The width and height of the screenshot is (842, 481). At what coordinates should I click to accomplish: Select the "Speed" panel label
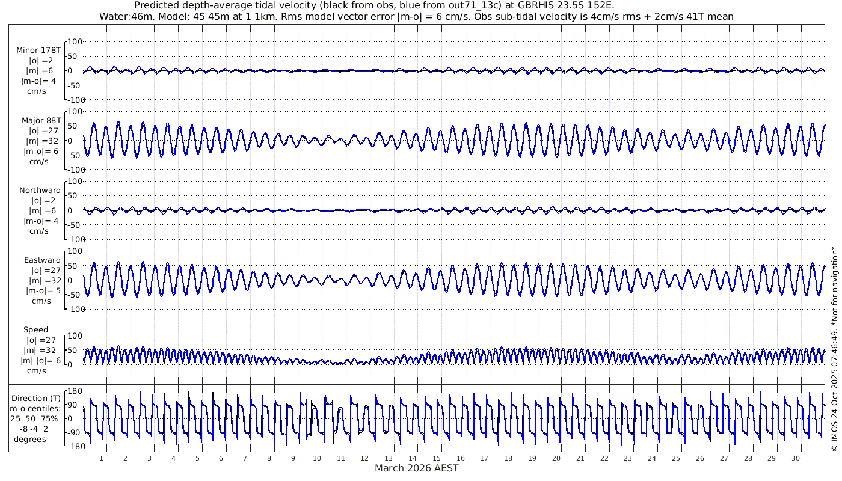coord(36,330)
